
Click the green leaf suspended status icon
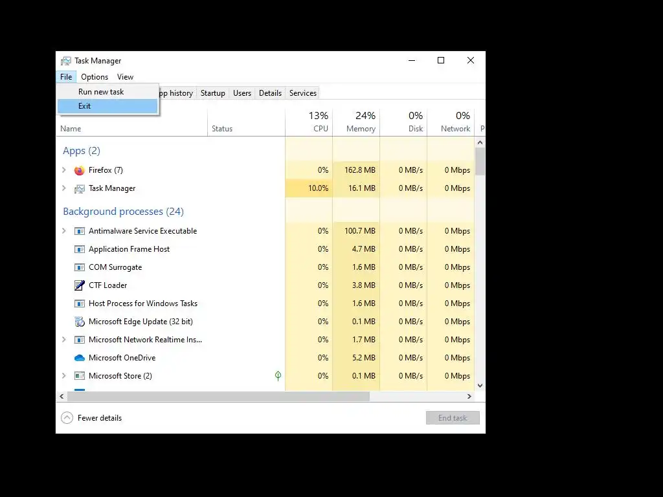tap(278, 376)
